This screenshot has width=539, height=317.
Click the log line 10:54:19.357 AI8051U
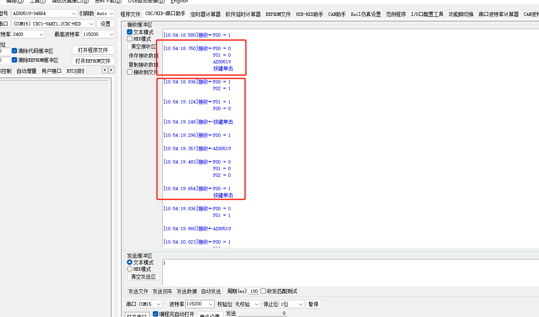coord(197,148)
